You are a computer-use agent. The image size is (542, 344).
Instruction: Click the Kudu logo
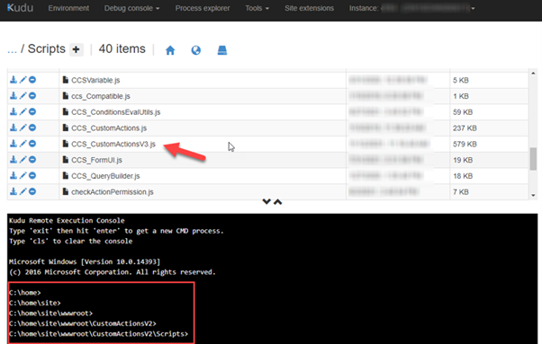pos(20,8)
